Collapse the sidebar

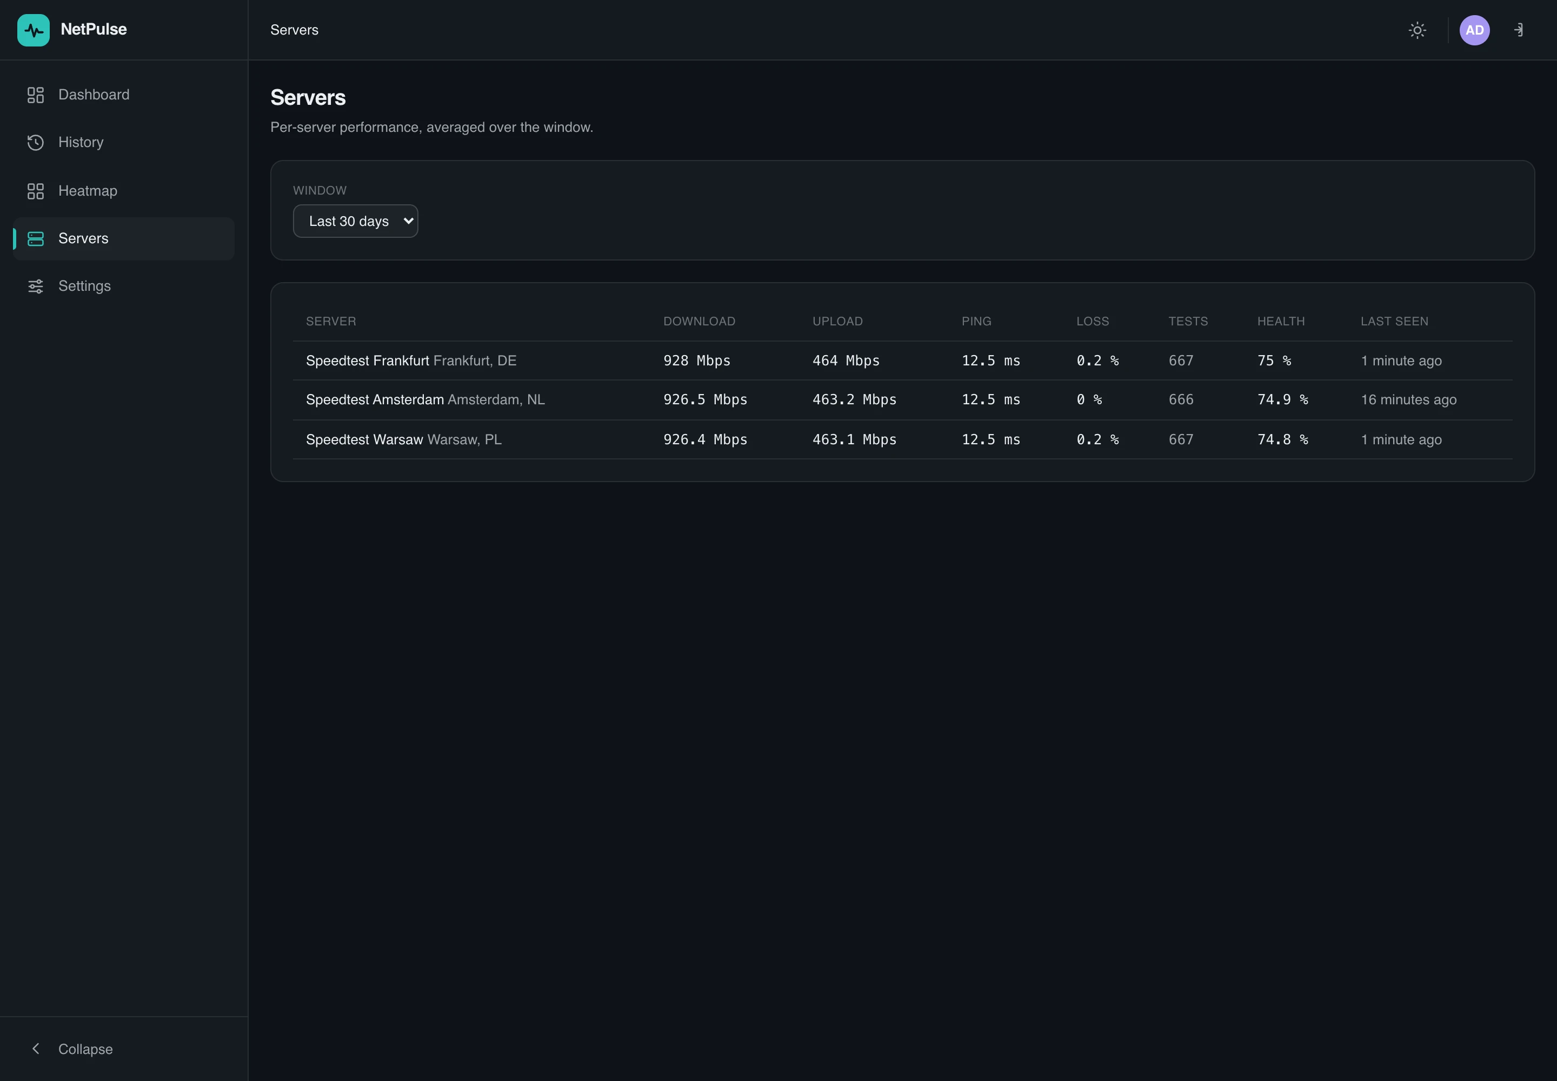124,1049
